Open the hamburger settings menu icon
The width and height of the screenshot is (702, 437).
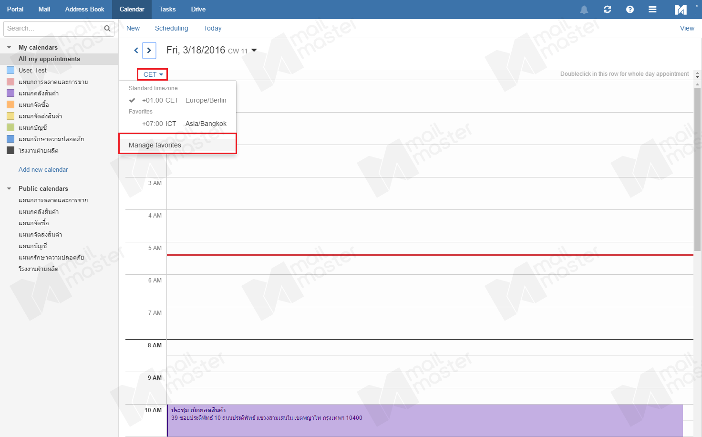tap(652, 10)
